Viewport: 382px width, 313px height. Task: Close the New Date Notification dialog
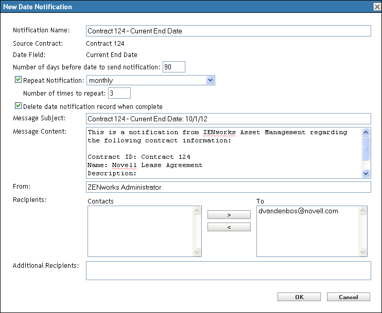(376, 7)
